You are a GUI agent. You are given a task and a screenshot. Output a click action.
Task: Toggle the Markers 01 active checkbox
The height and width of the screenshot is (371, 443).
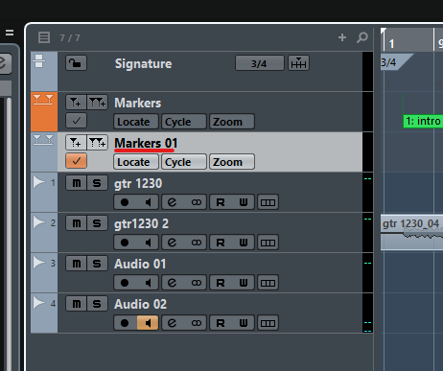[x=76, y=161]
